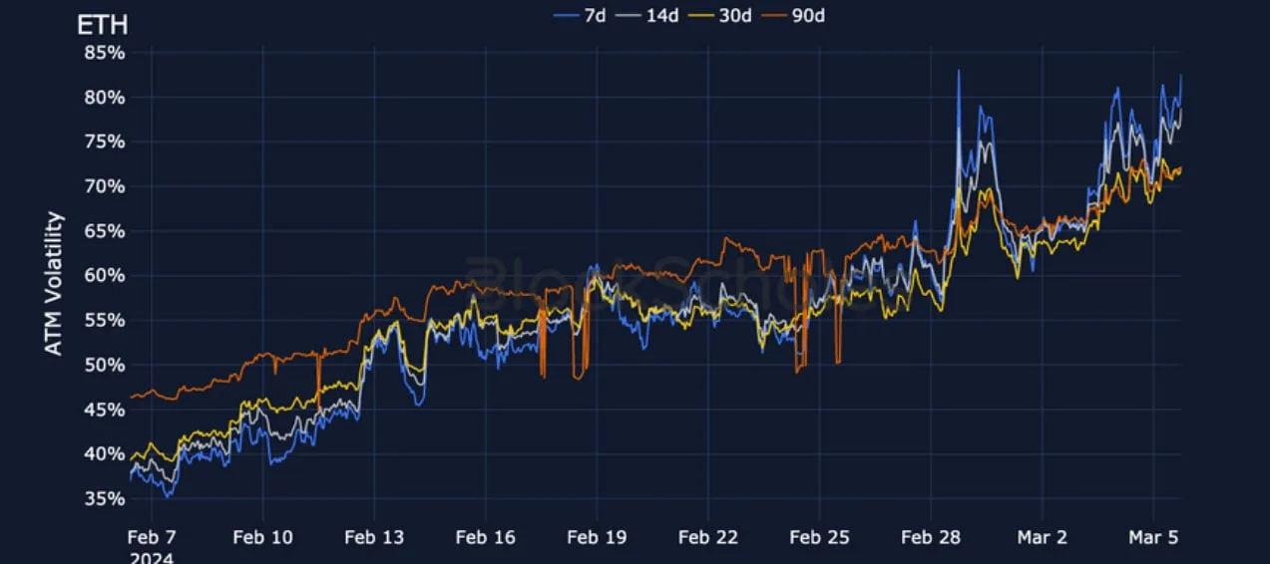Click the 45% y-axis label
Screen dimensions: 1270x564
click(x=104, y=410)
